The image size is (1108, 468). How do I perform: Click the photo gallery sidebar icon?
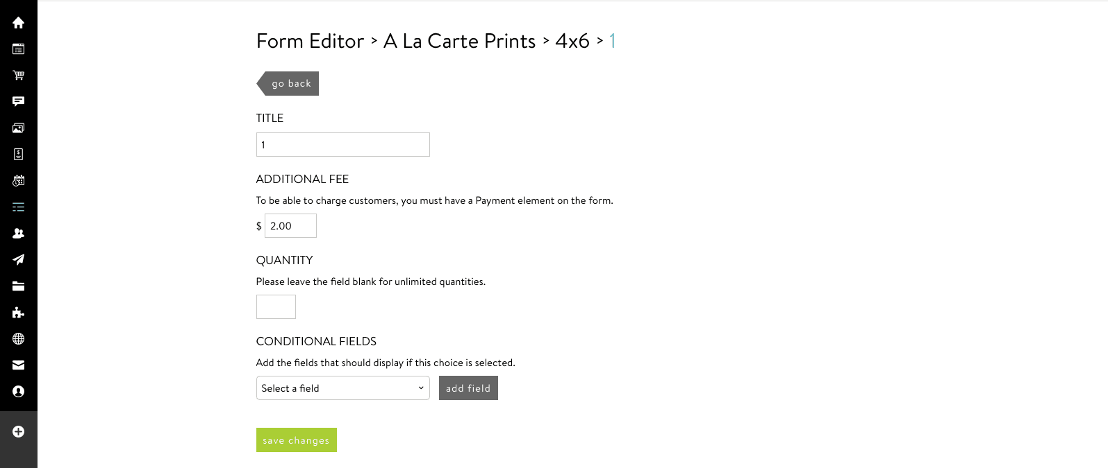point(17,128)
